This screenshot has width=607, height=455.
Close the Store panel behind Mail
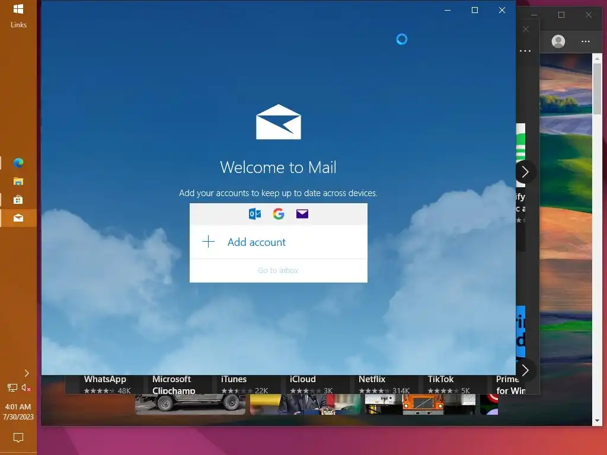click(526, 30)
